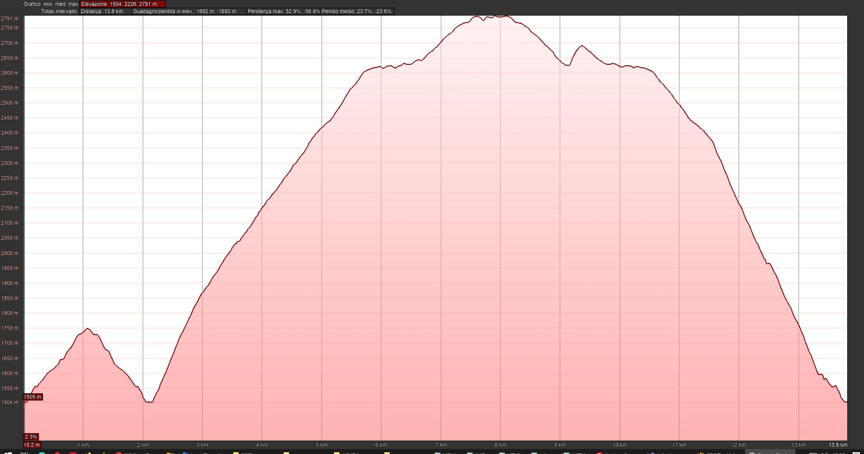Viewport: 864px width, 454px height.
Task: Click the red Elevazione statistics label
Action: [123, 4]
